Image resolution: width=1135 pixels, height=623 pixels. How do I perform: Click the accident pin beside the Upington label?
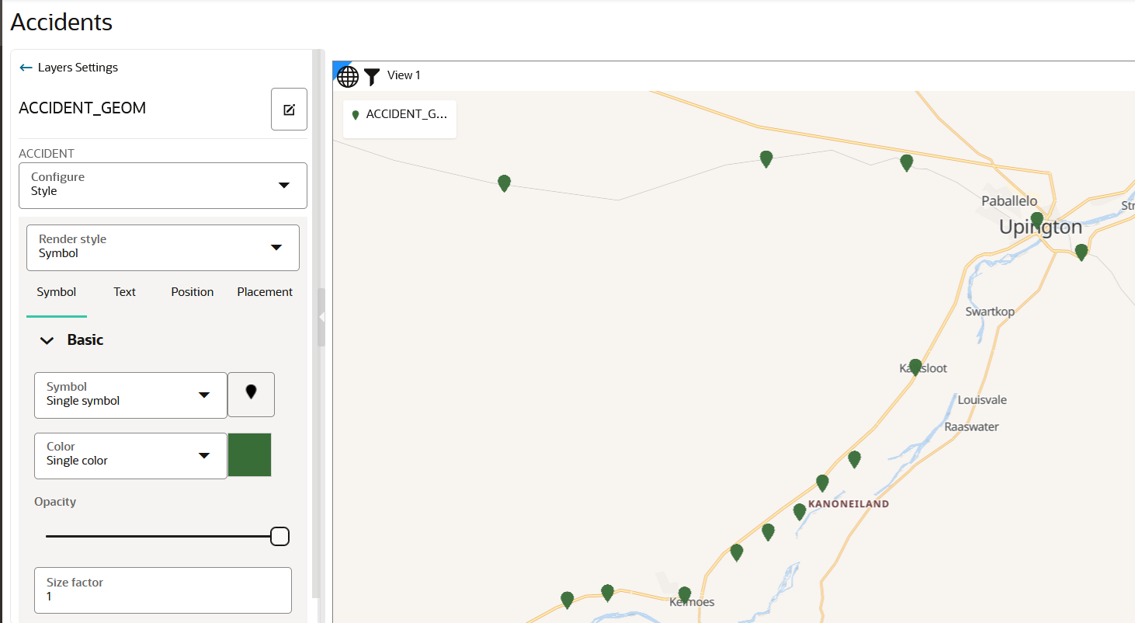coord(1036,220)
